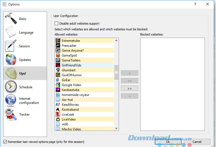Image resolution: width=216 pixels, height=147 pixels.
Task: Select the Session notepad icon
Action: (11, 46)
